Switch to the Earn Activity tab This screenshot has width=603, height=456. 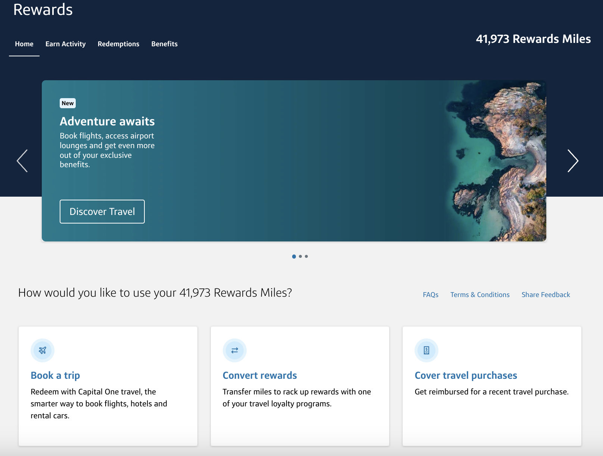pos(66,44)
